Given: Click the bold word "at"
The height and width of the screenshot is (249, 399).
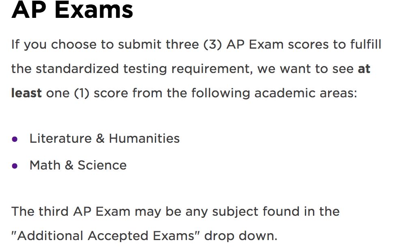Looking at the screenshot, I should pos(364,69).
